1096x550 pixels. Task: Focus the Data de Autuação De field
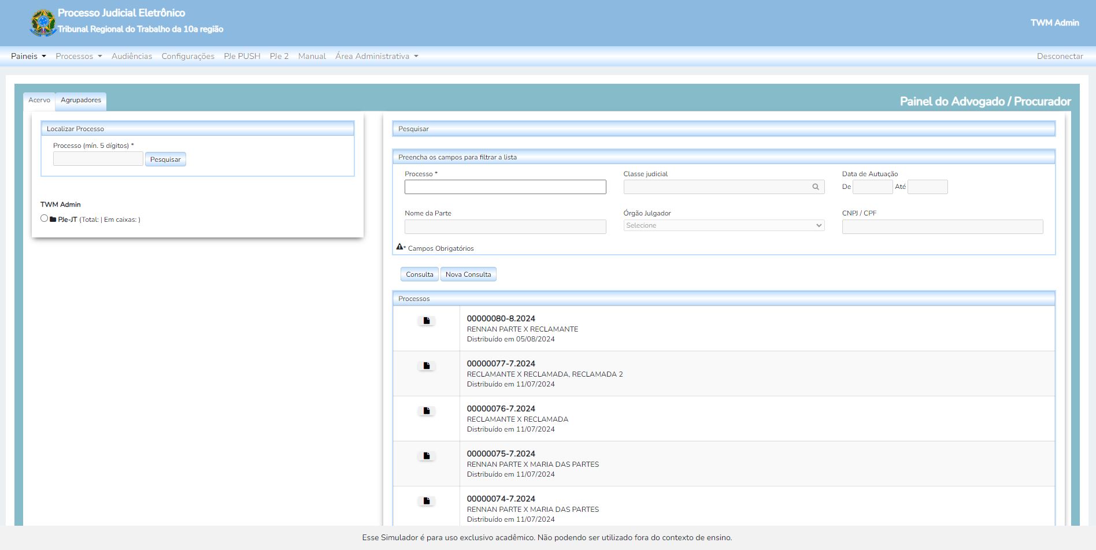click(873, 187)
